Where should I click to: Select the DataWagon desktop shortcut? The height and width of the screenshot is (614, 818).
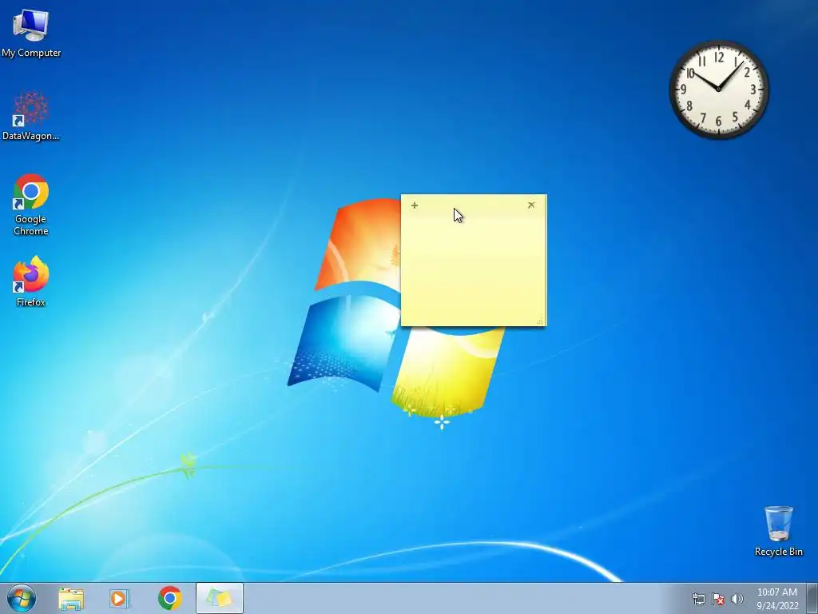[31, 116]
